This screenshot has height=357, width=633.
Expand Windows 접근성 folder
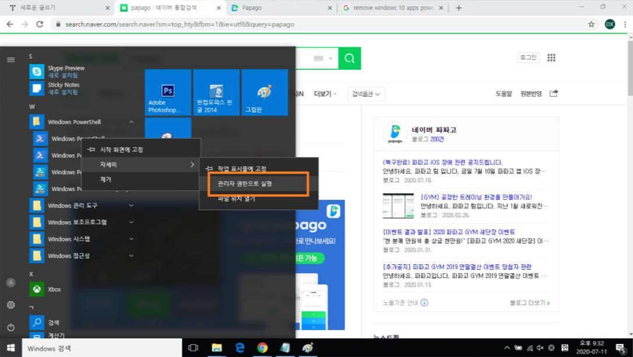[x=131, y=256]
